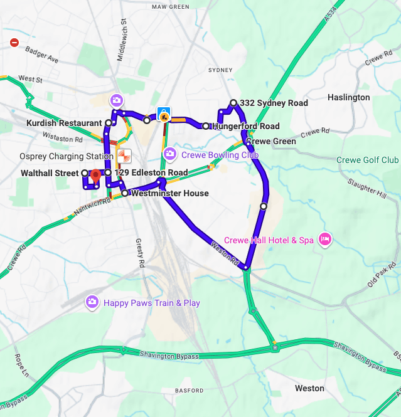Click the Crewe Golf Club label
The height and width of the screenshot is (417, 401).
coord(368,160)
